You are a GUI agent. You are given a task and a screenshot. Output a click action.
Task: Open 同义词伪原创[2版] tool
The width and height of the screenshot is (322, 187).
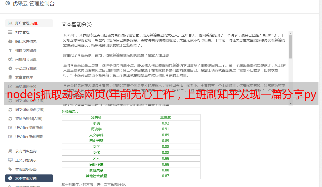click(29, 110)
